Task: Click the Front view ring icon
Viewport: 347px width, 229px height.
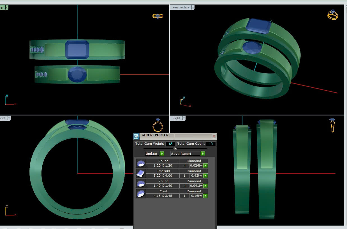Action: (x=158, y=125)
